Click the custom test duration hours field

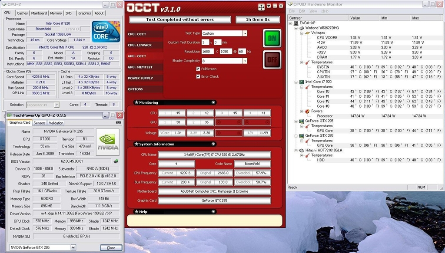(x=205, y=43)
